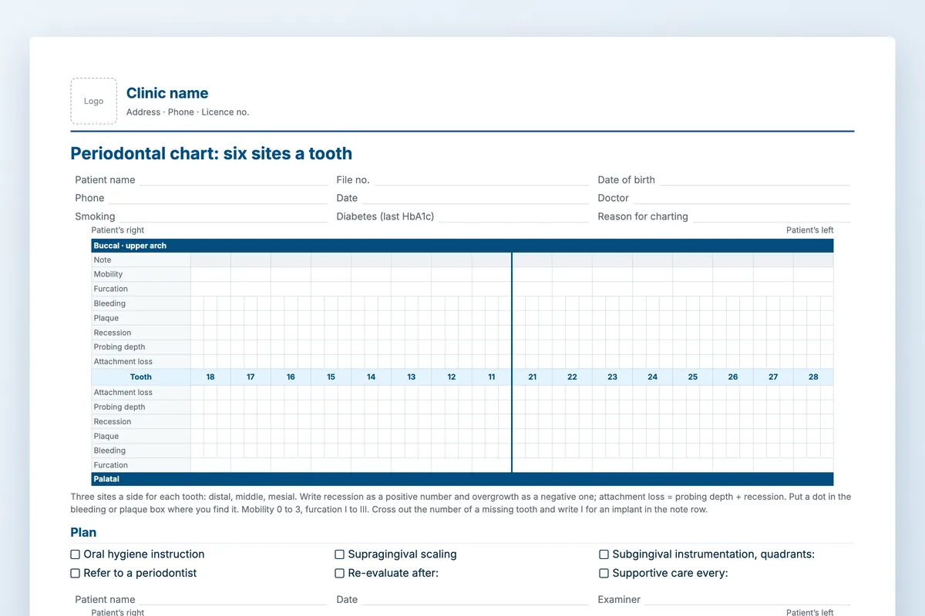The width and height of the screenshot is (925, 616).
Task: Check Refer to a periodontist box
Action: (x=76, y=573)
